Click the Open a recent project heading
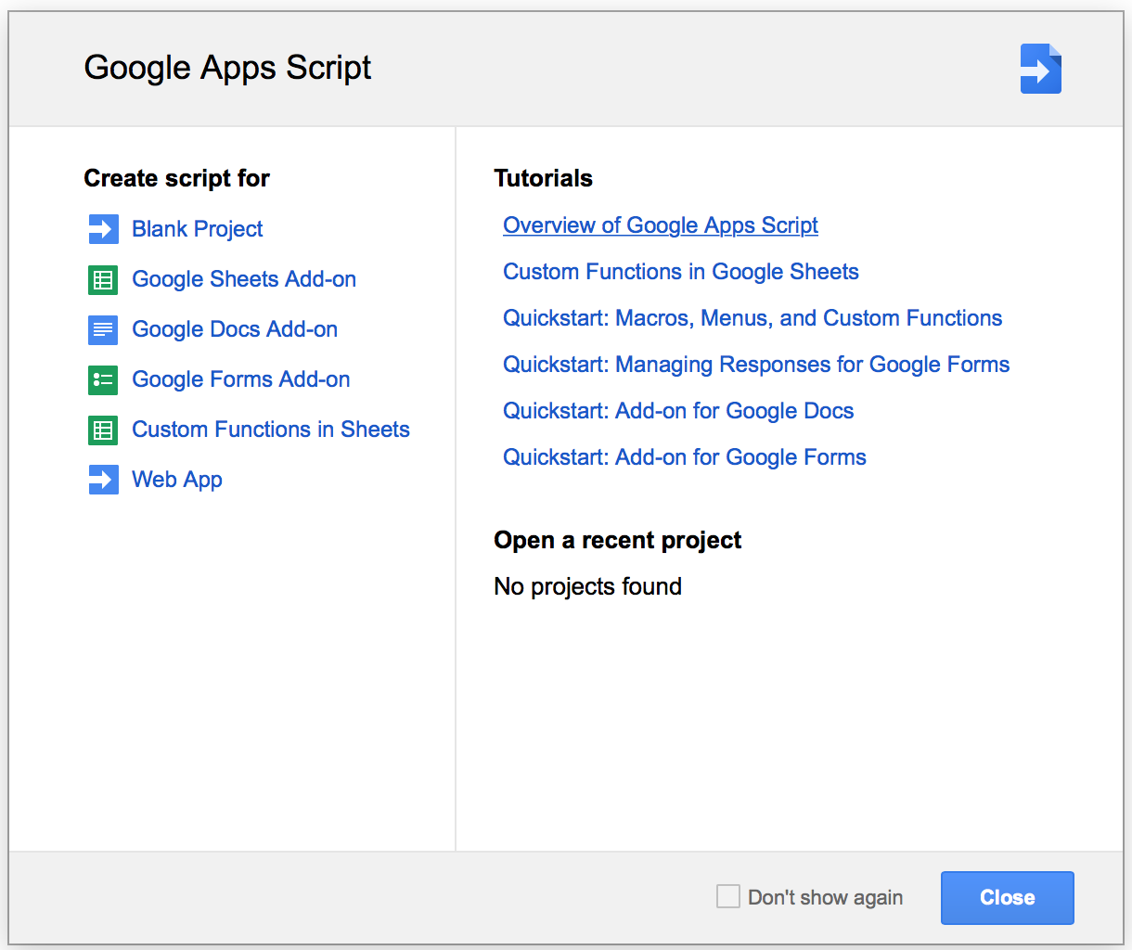Viewport: 1132px width, 950px height. point(618,540)
